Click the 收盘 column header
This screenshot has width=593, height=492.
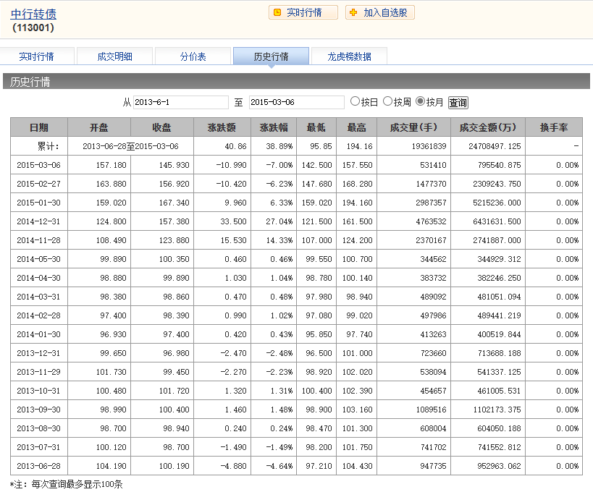[161, 127]
